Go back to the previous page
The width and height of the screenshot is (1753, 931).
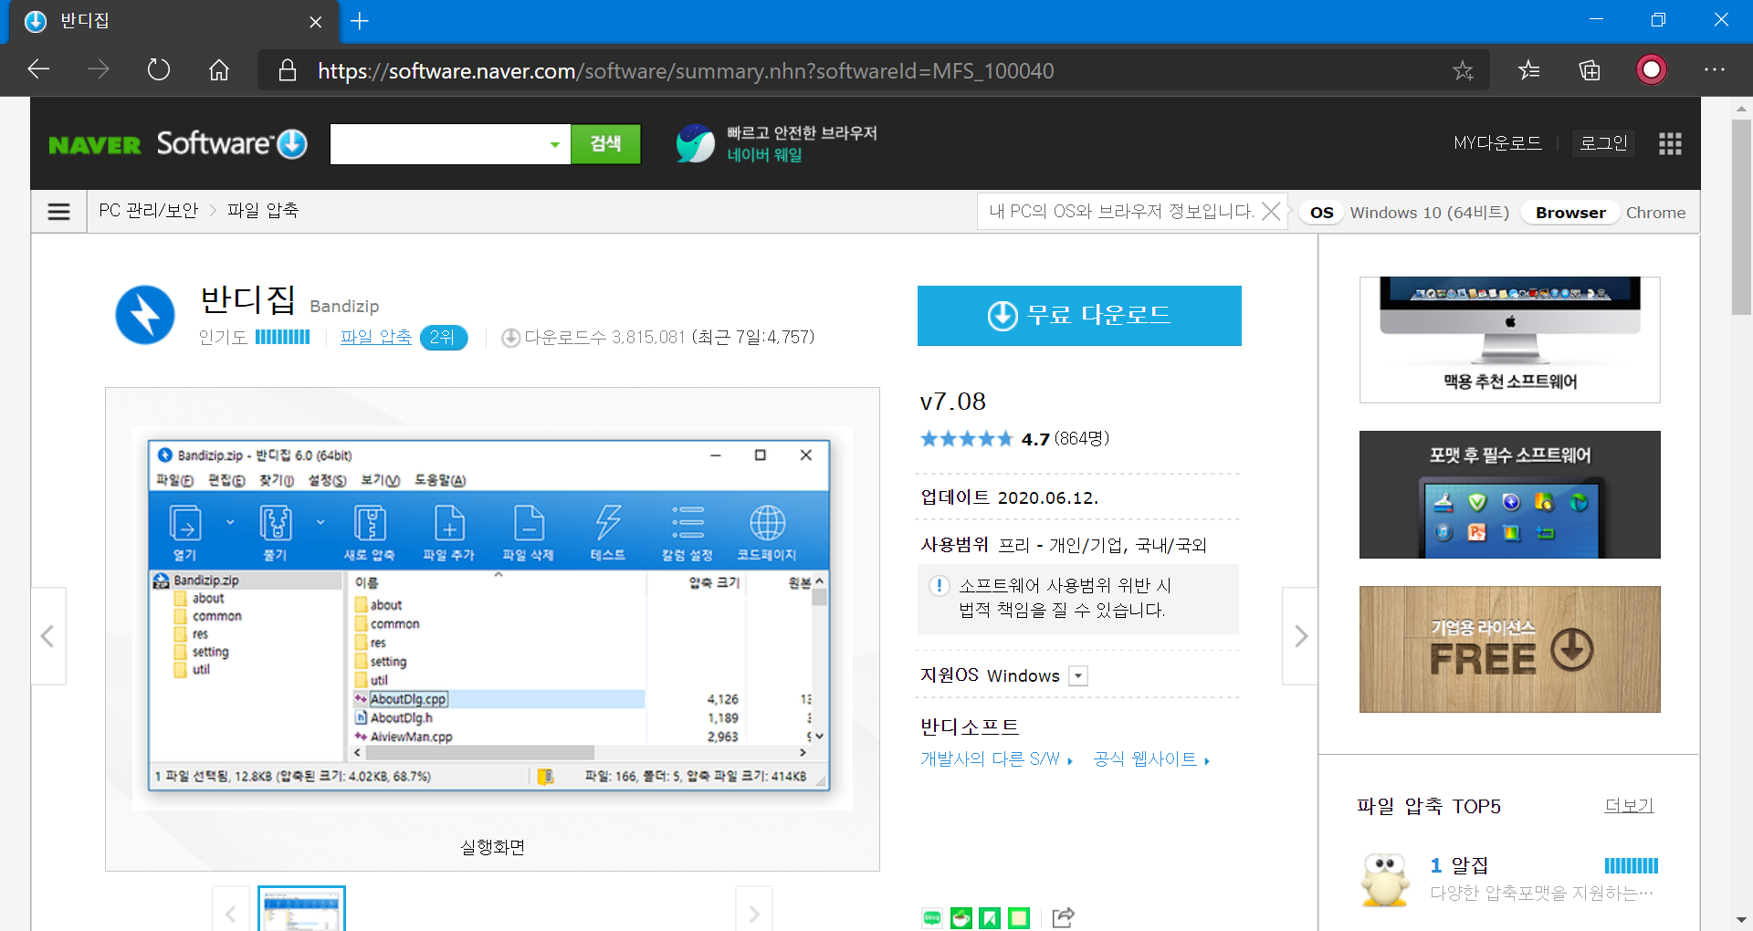pos(38,69)
